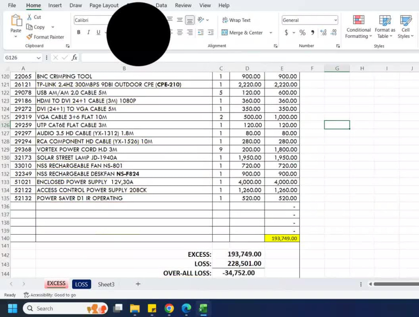This screenshot has width=419, height=317.
Task: Open Format as Table gallery
Action: 385,27
